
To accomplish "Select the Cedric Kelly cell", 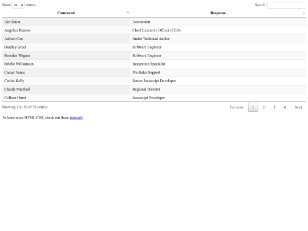I will click(66, 81).
